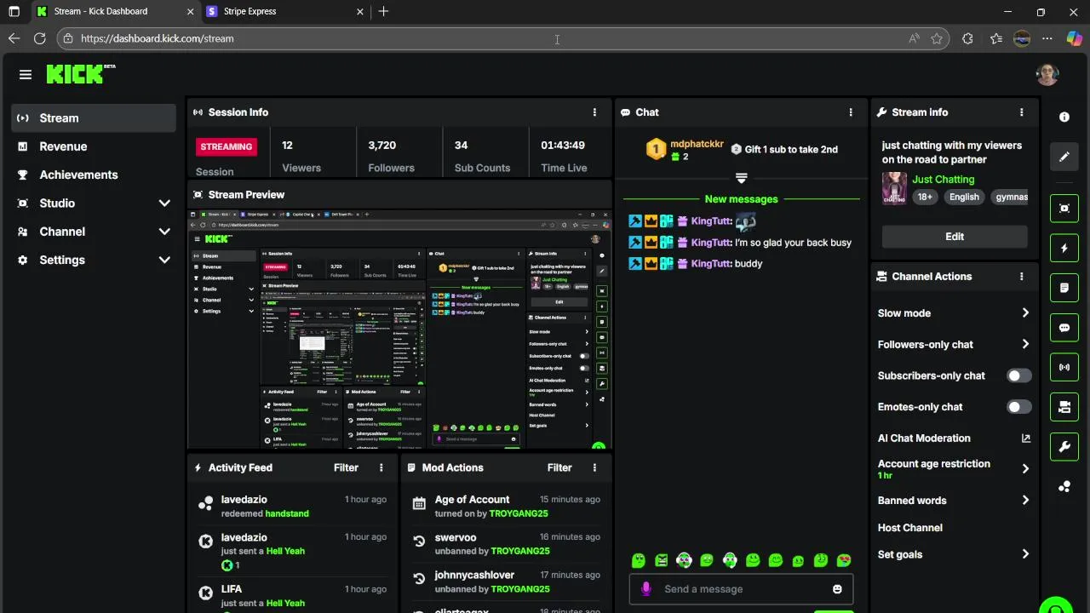Open the hamburger menu beside the Kick logo

26,75
